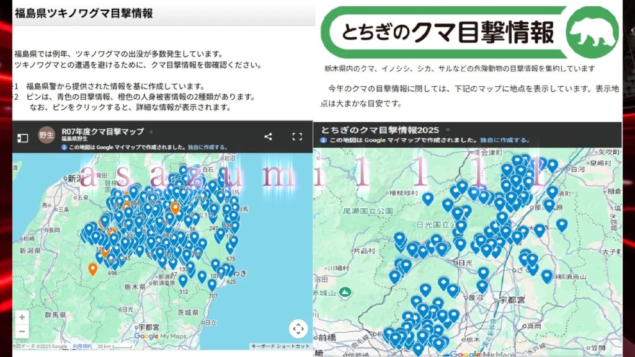635x357 pixels.
Task: Zoom out on the Fukushima map
Action: click(22, 331)
